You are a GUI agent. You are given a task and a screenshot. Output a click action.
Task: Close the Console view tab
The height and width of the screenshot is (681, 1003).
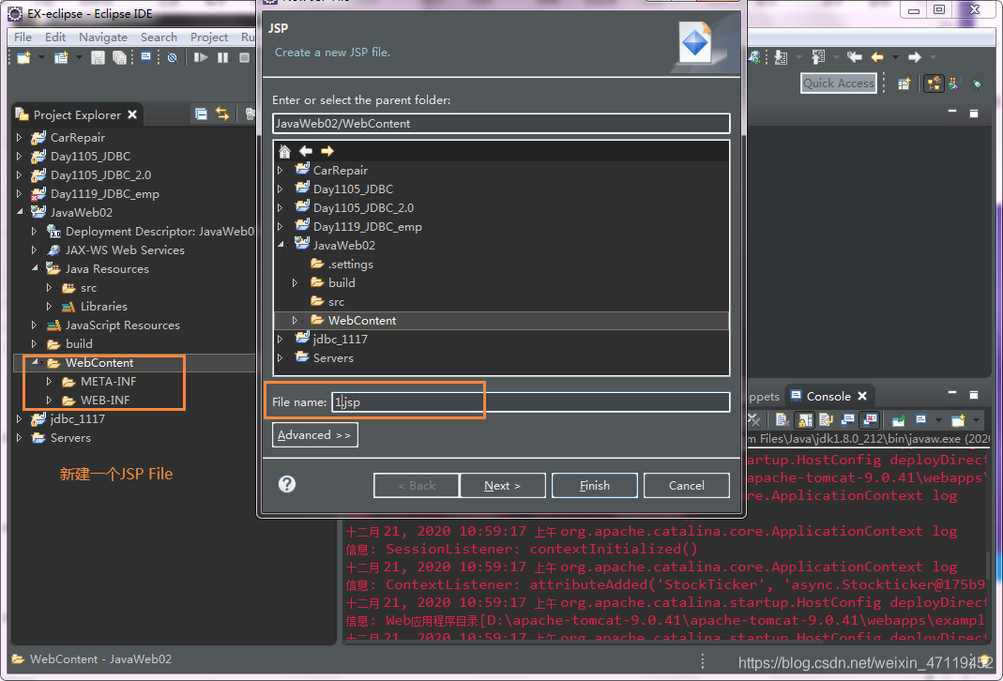click(862, 397)
